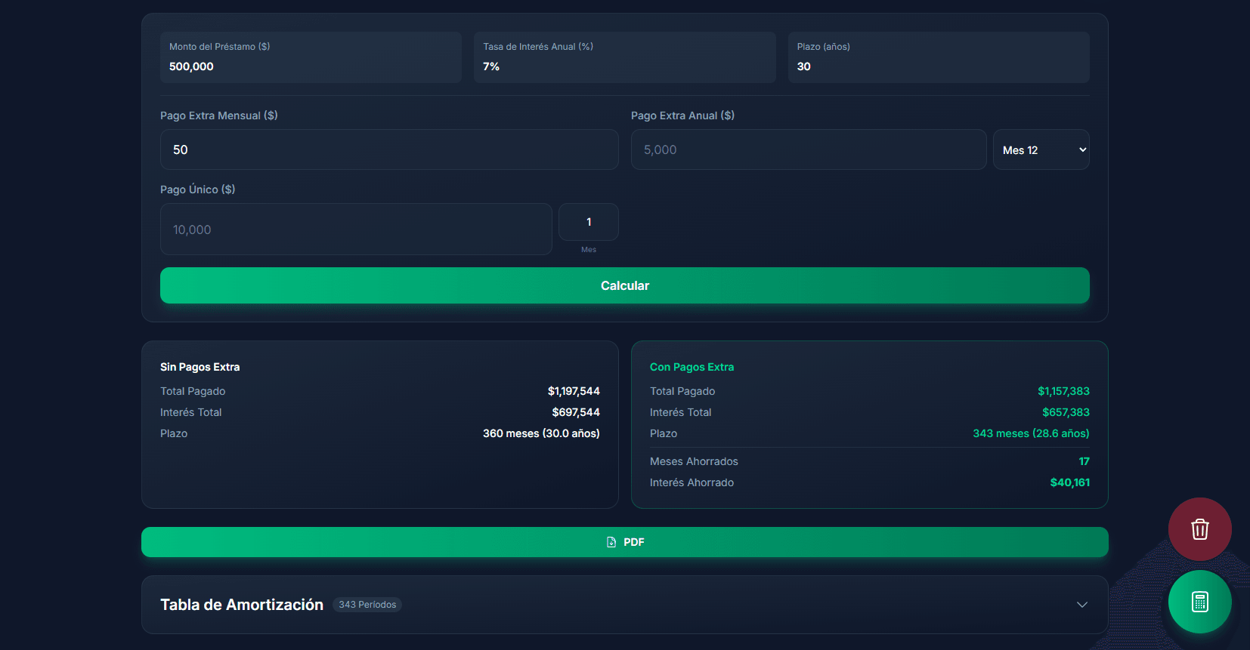Click the Pago Extra Mensual ($) label
Viewport: 1250px width, 650px height.
tap(219, 116)
